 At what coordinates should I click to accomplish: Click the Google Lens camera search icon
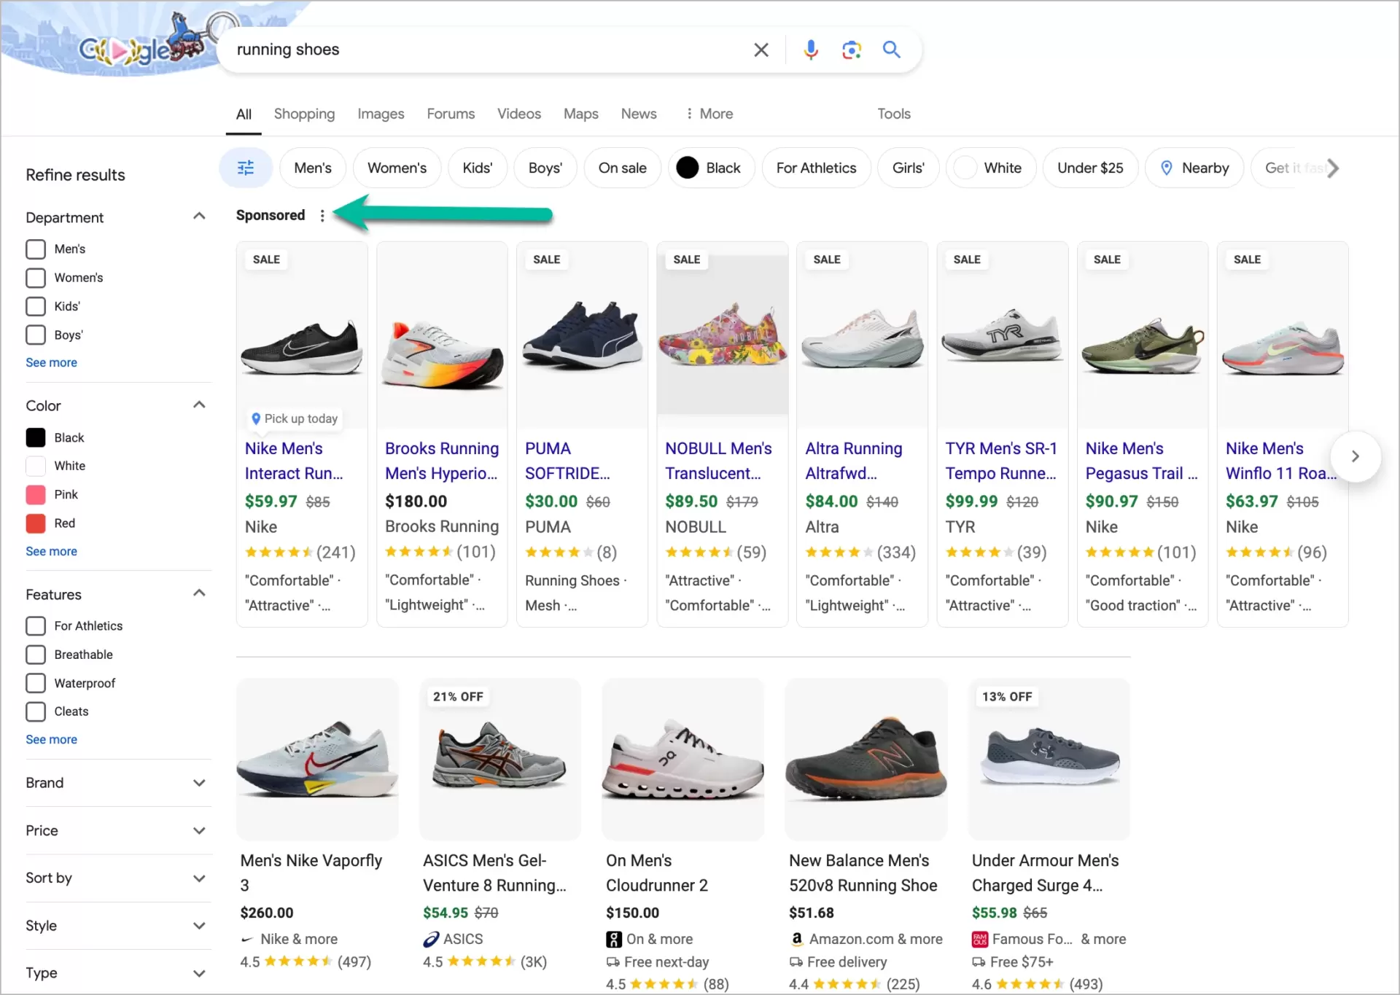point(852,50)
